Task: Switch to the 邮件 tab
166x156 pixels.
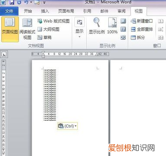Action: (104, 11)
